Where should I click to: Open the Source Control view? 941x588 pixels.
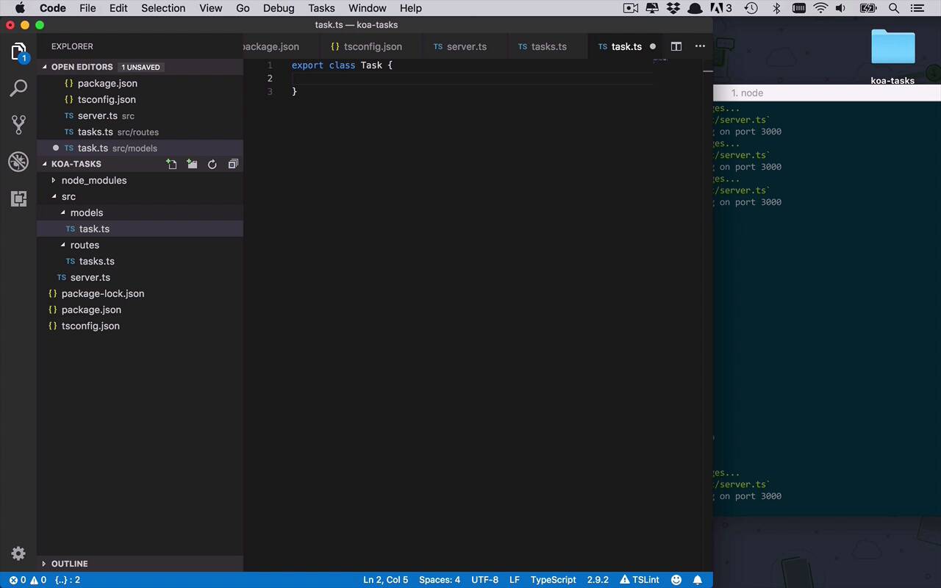pyautogui.click(x=18, y=125)
